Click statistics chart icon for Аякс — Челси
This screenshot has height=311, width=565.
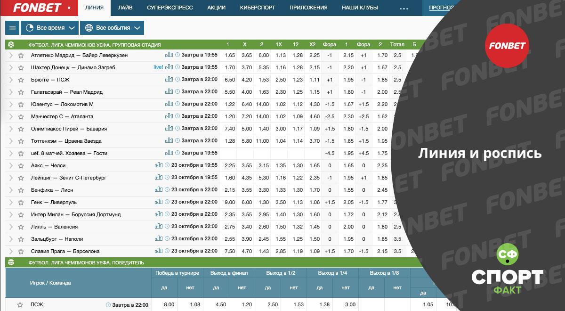(x=159, y=165)
